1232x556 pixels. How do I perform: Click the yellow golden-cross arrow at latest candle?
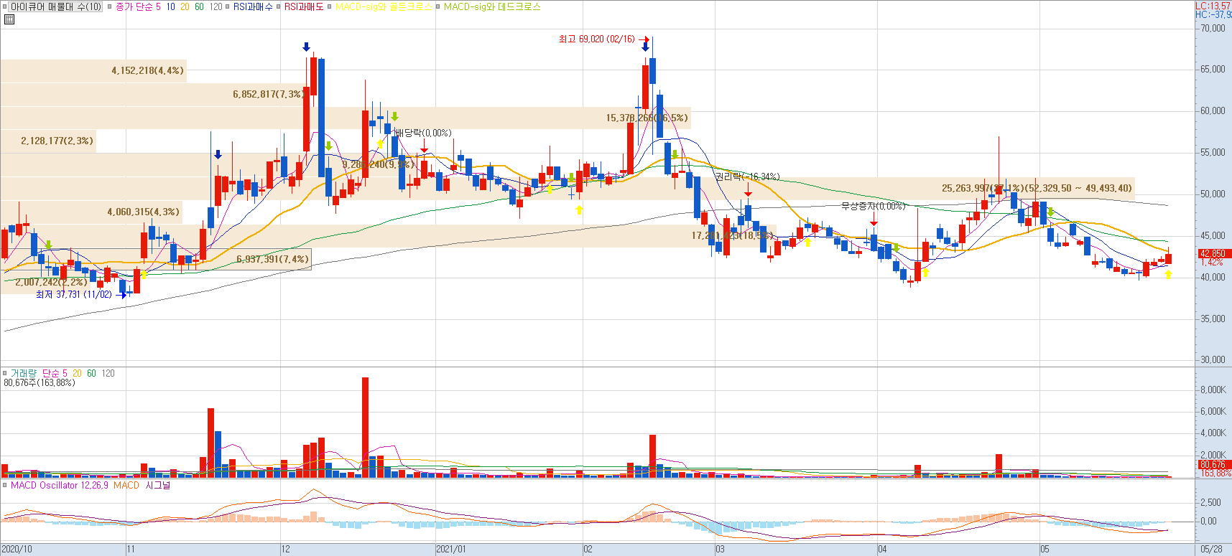coord(1169,274)
